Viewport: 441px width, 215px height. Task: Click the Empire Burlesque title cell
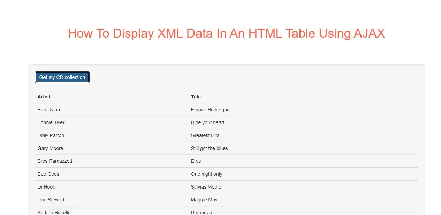(210, 110)
